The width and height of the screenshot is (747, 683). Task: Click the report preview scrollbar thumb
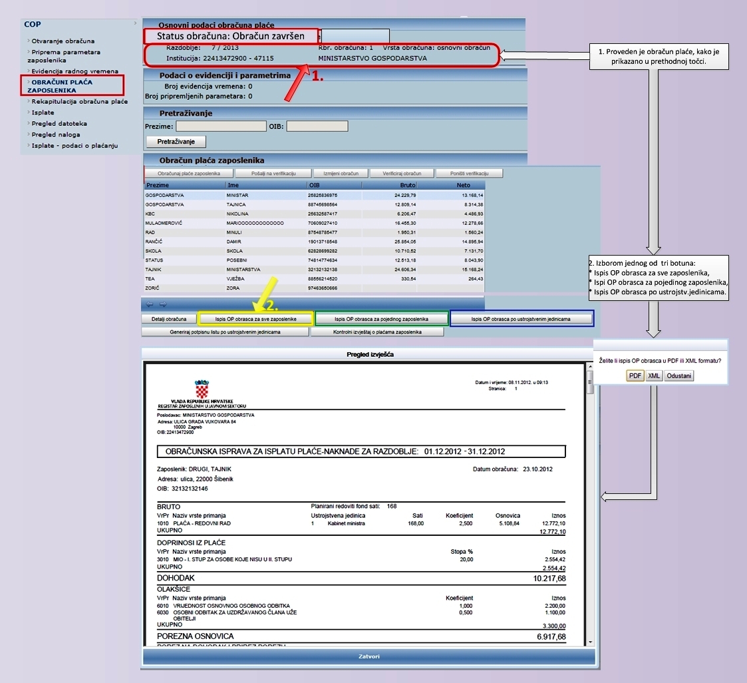click(x=590, y=382)
